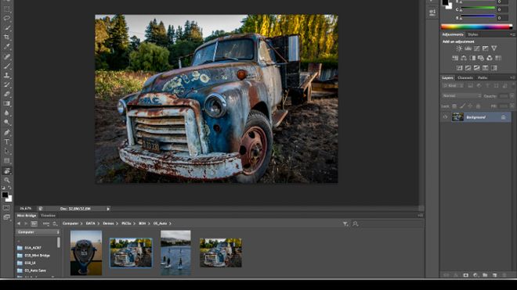Select the Lasso tool
The image size is (517, 290).
[x=6, y=18]
